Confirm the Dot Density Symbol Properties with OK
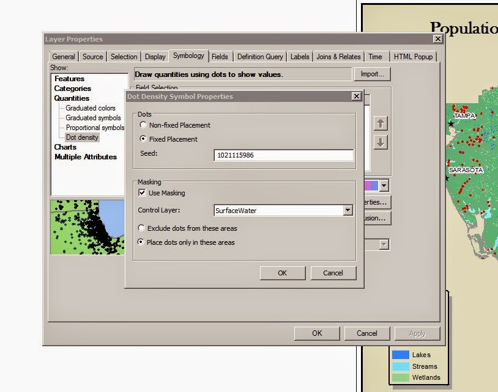The height and width of the screenshot is (392, 498). point(282,273)
